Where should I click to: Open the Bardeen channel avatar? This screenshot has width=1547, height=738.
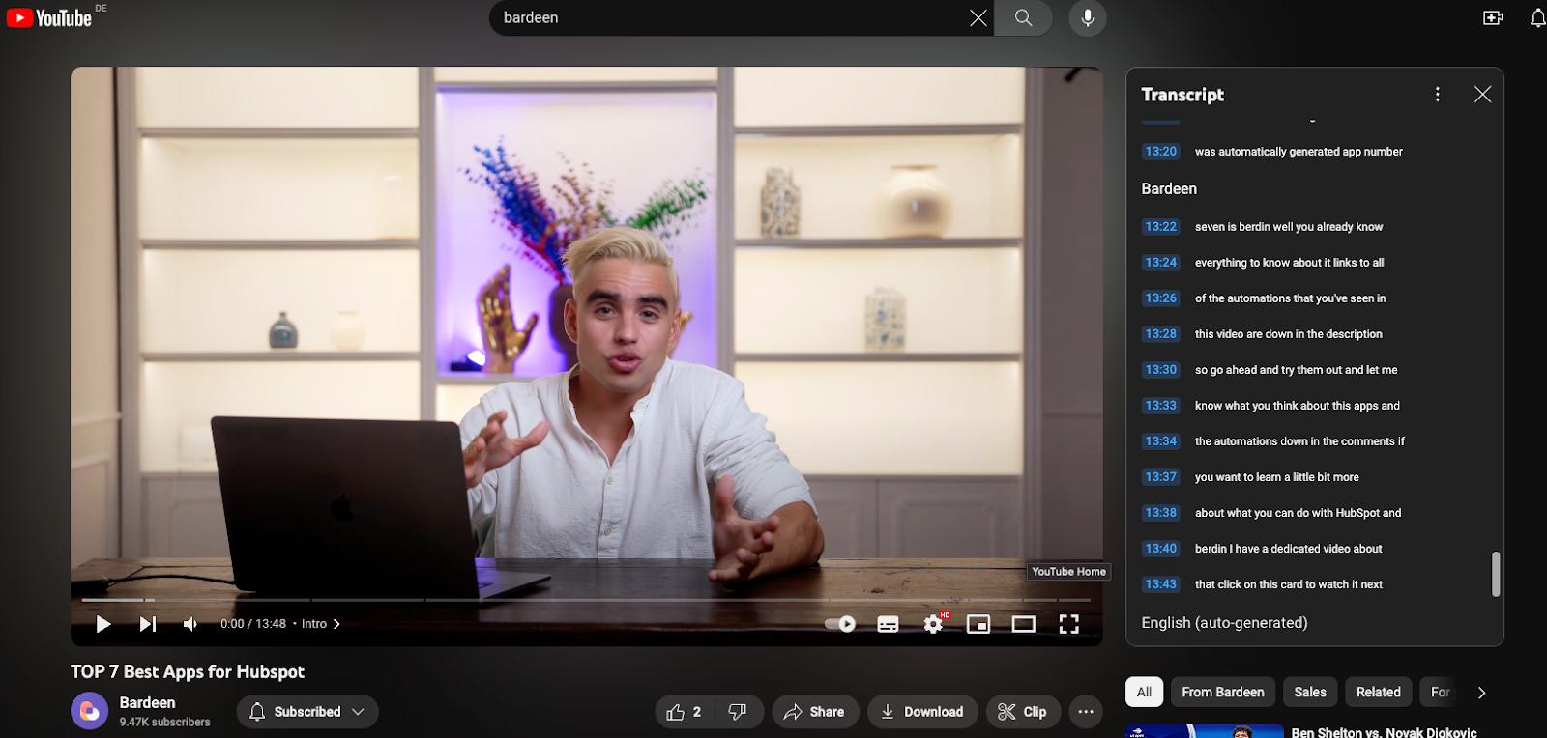(x=89, y=712)
